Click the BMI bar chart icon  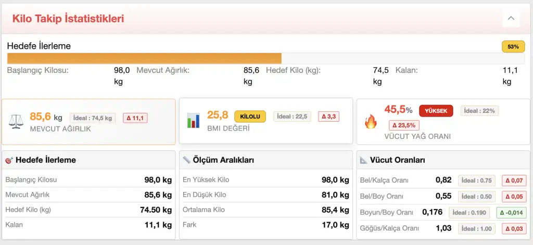(x=193, y=121)
